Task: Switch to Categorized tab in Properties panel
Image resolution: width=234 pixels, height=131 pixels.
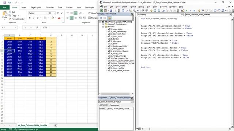Action: tap(114, 105)
